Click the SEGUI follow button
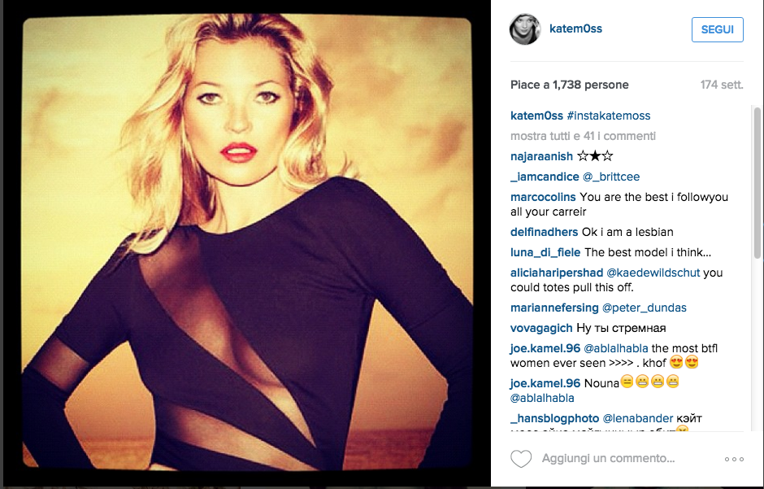Viewport: 764px width, 489px height. click(717, 29)
